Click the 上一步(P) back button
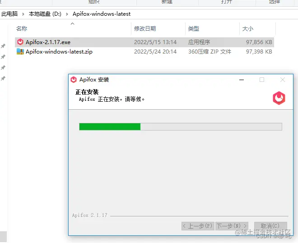 [x=198, y=226]
